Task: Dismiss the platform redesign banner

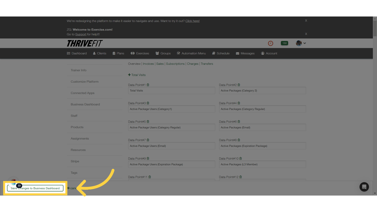Action: (x=306, y=21)
